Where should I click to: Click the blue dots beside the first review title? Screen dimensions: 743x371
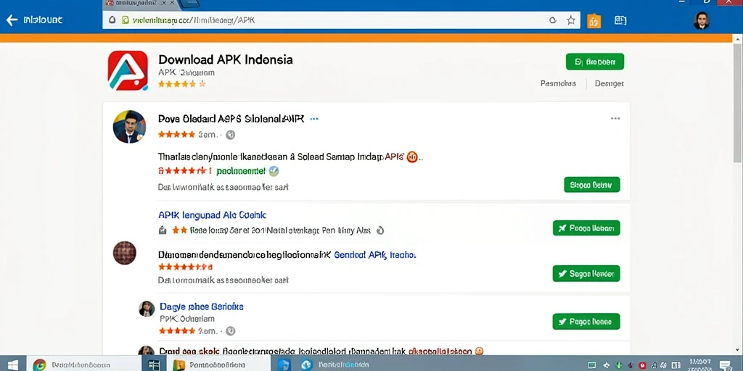click(314, 119)
